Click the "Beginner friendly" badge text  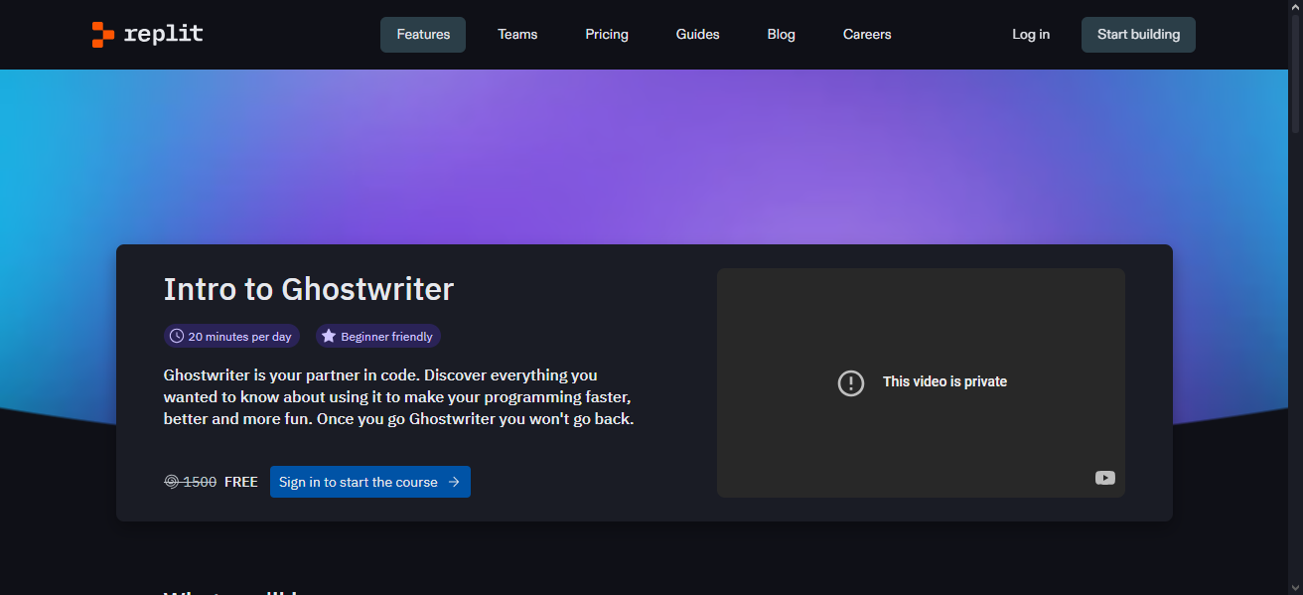tap(387, 337)
